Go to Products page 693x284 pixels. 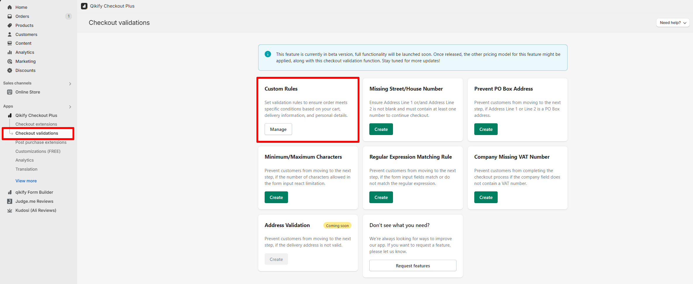[24, 25]
